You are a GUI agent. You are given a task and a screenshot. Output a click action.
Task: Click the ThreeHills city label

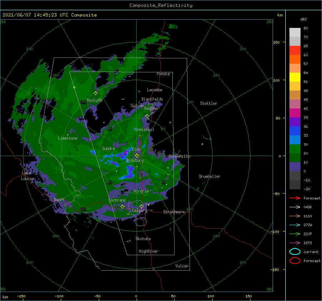(x=180, y=156)
